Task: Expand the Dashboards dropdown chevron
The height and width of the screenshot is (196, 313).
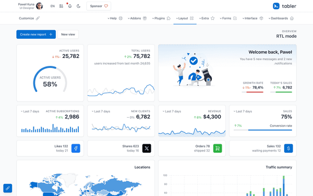Action: click(x=270, y=18)
